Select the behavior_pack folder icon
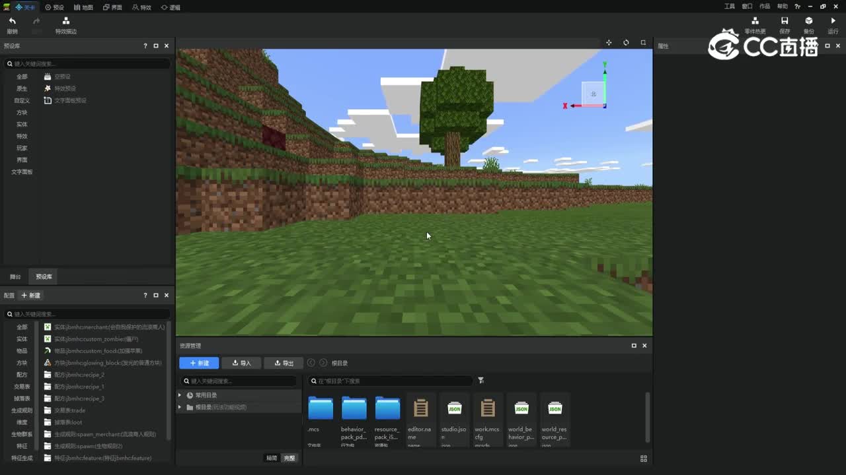This screenshot has height=475, width=846. point(354,408)
